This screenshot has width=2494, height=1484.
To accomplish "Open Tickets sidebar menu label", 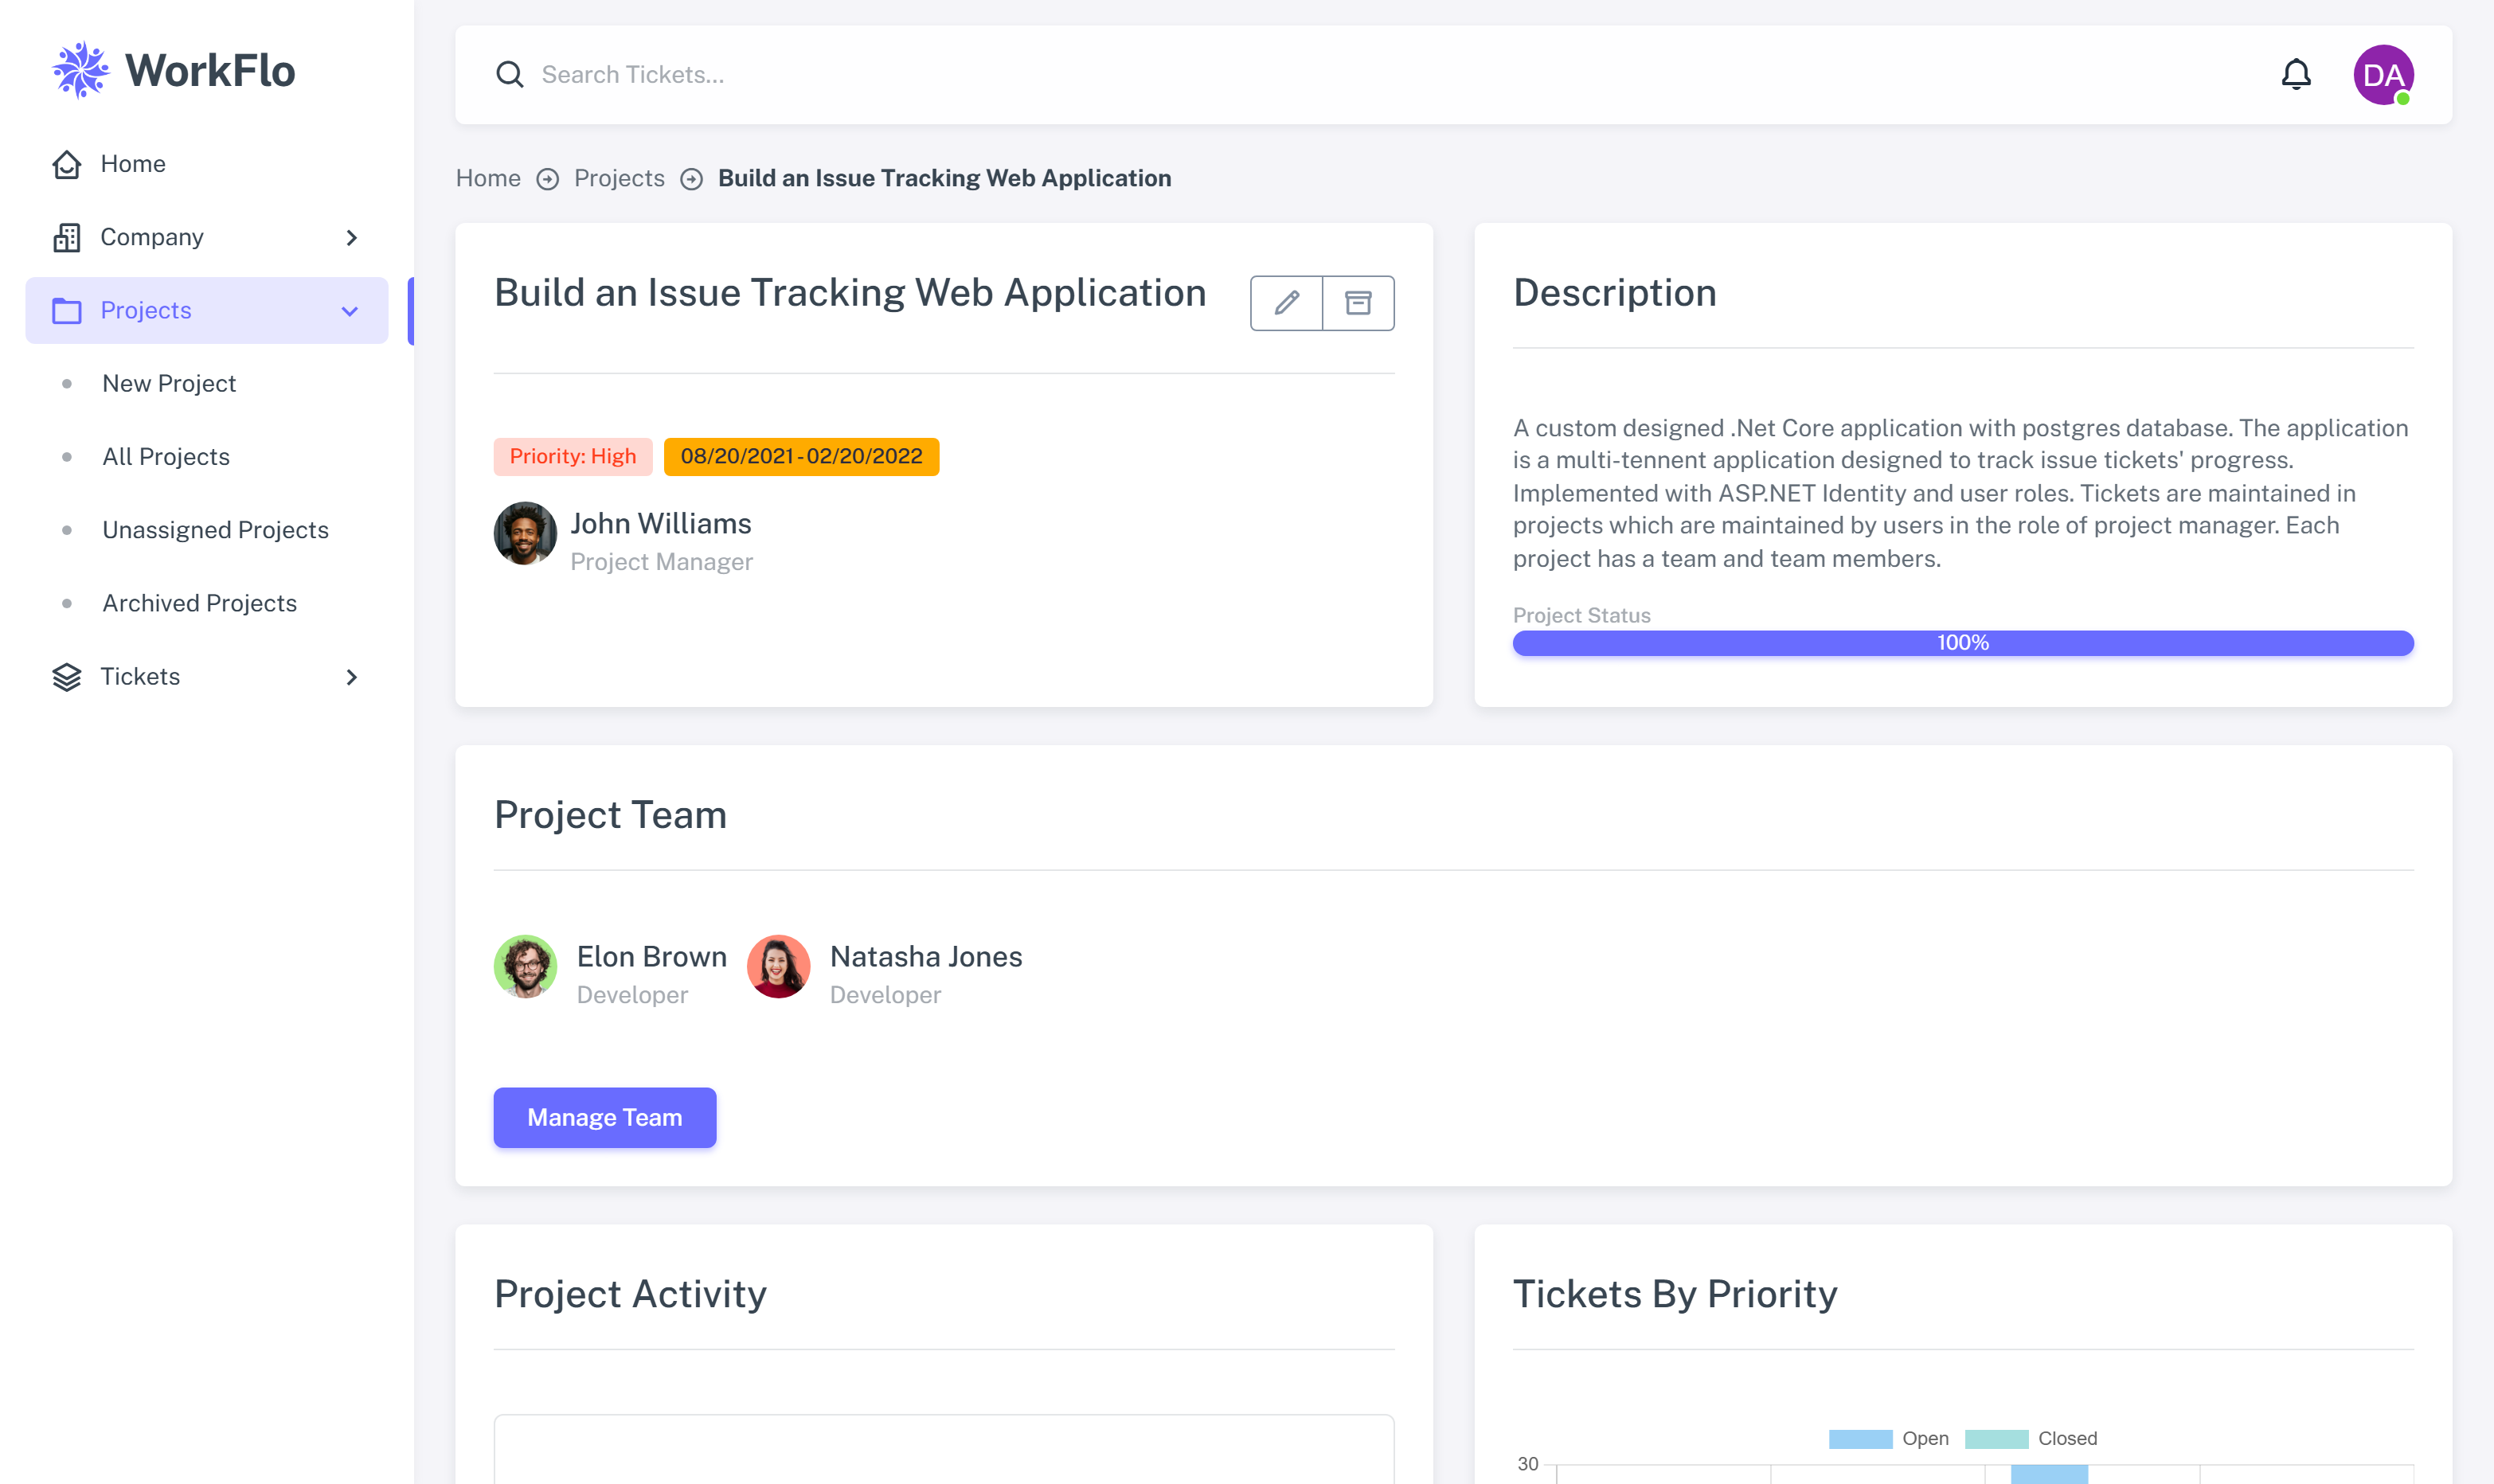I will (x=140, y=677).
